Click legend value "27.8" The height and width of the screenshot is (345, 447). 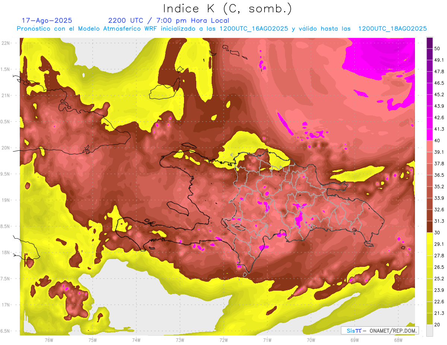click(439, 255)
